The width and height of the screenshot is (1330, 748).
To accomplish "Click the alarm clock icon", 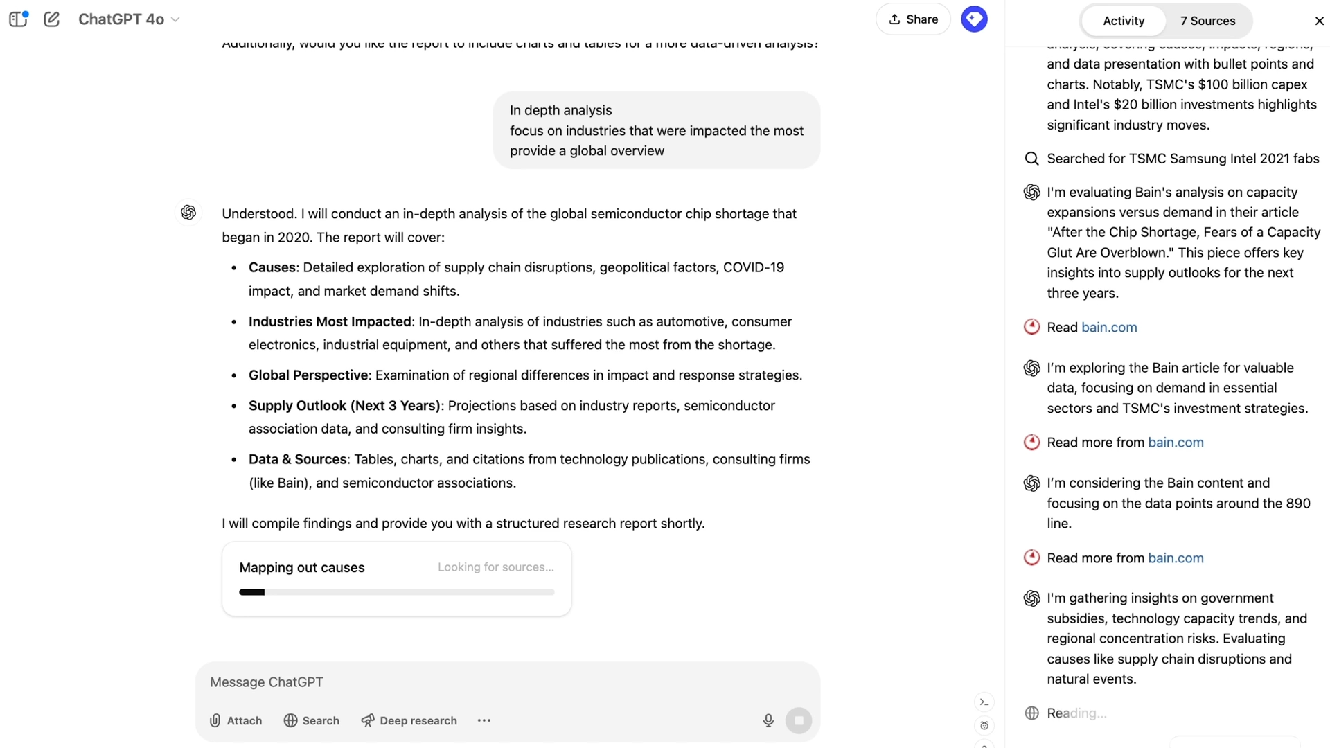I will click(984, 726).
